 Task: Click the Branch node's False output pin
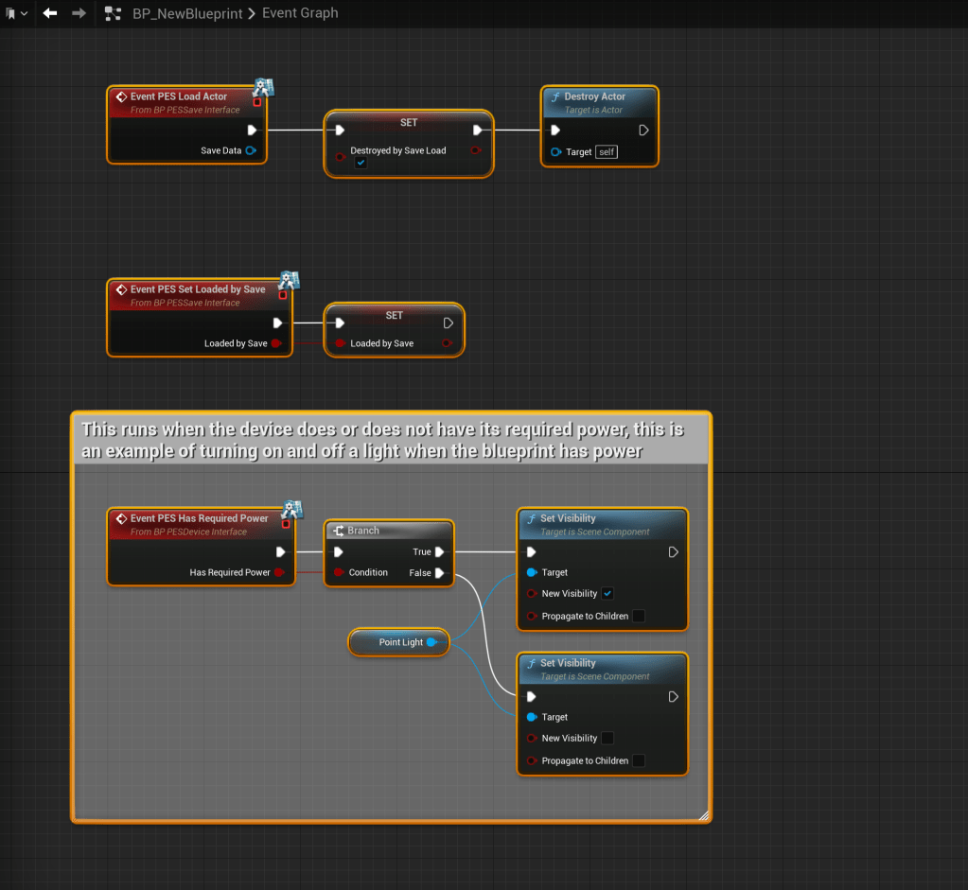tap(440, 573)
